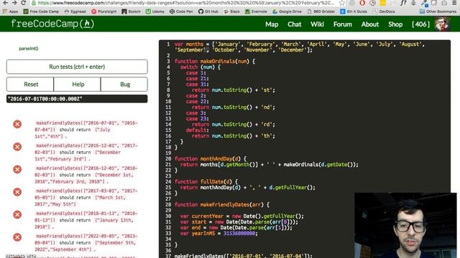Open the Evernote bookmark
Image resolution: width=460 pixels, height=258 pixels.
(256, 11)
